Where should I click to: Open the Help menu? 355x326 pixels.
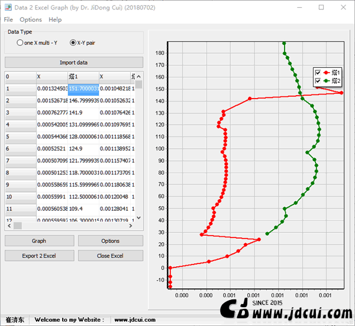coord(55,19)
